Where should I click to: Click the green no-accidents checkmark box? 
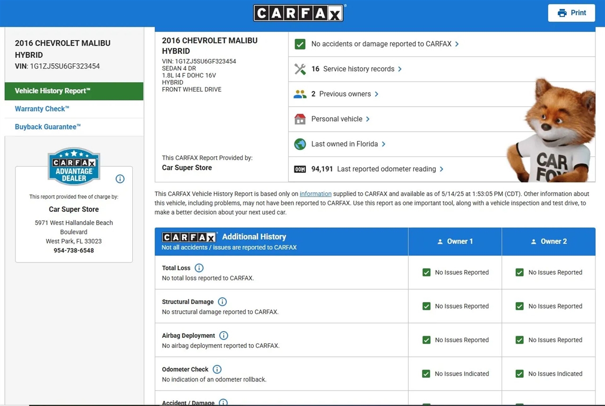click(300, 44)
